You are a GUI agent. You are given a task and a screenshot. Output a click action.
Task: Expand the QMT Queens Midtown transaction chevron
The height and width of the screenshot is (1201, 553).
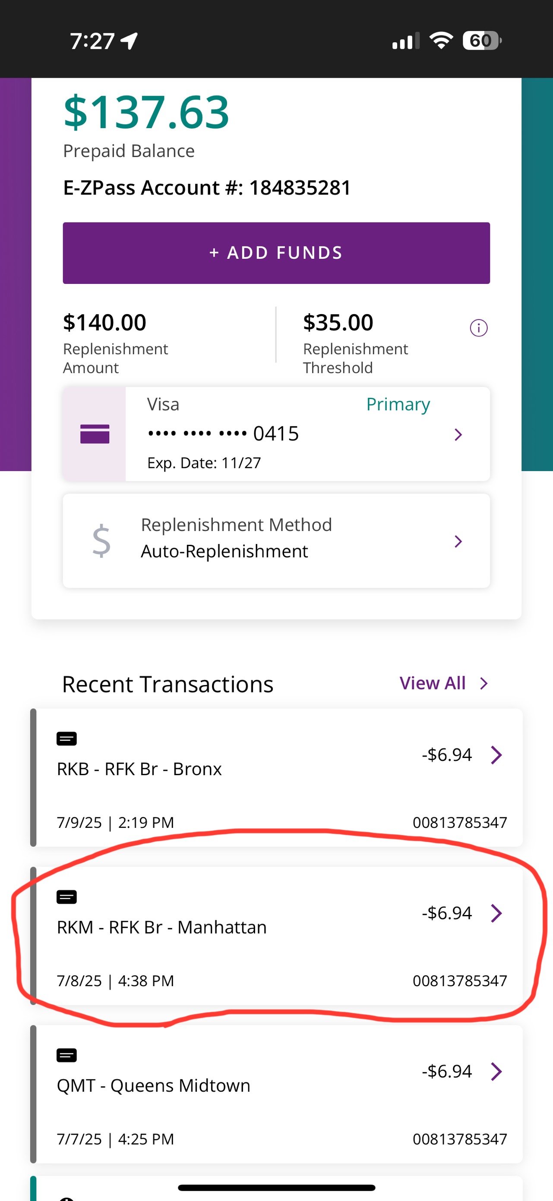pos(496,1072)
